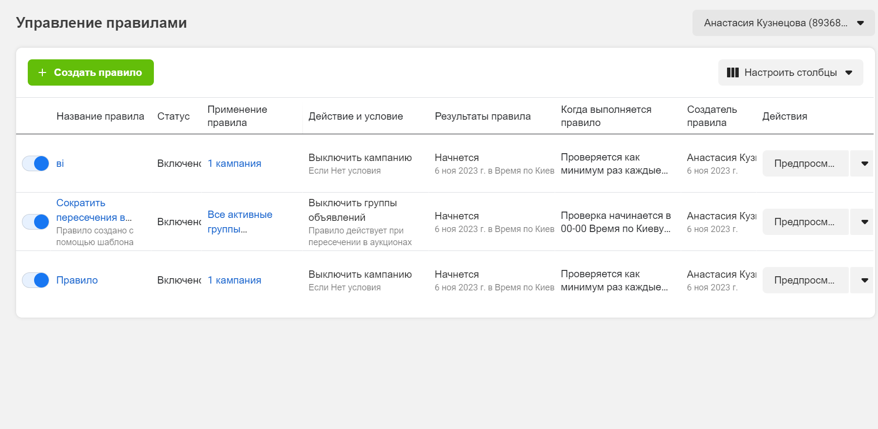Click Проверяется как минимум text in Правило row

tap(614, 280)
